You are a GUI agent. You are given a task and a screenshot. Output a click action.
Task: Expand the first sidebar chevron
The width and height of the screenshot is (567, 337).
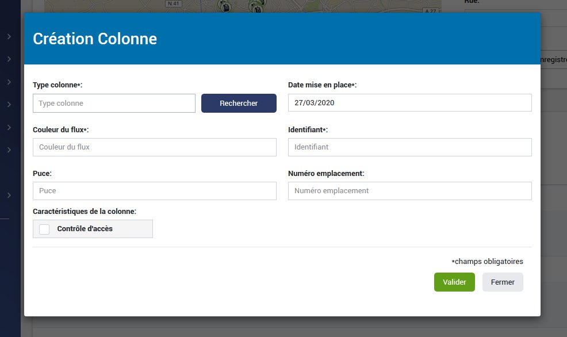[x=9, y=35]
